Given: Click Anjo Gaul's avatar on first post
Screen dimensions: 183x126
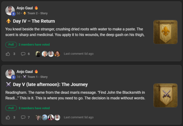Looking at the screenshot, I should (x=10, y=10).
